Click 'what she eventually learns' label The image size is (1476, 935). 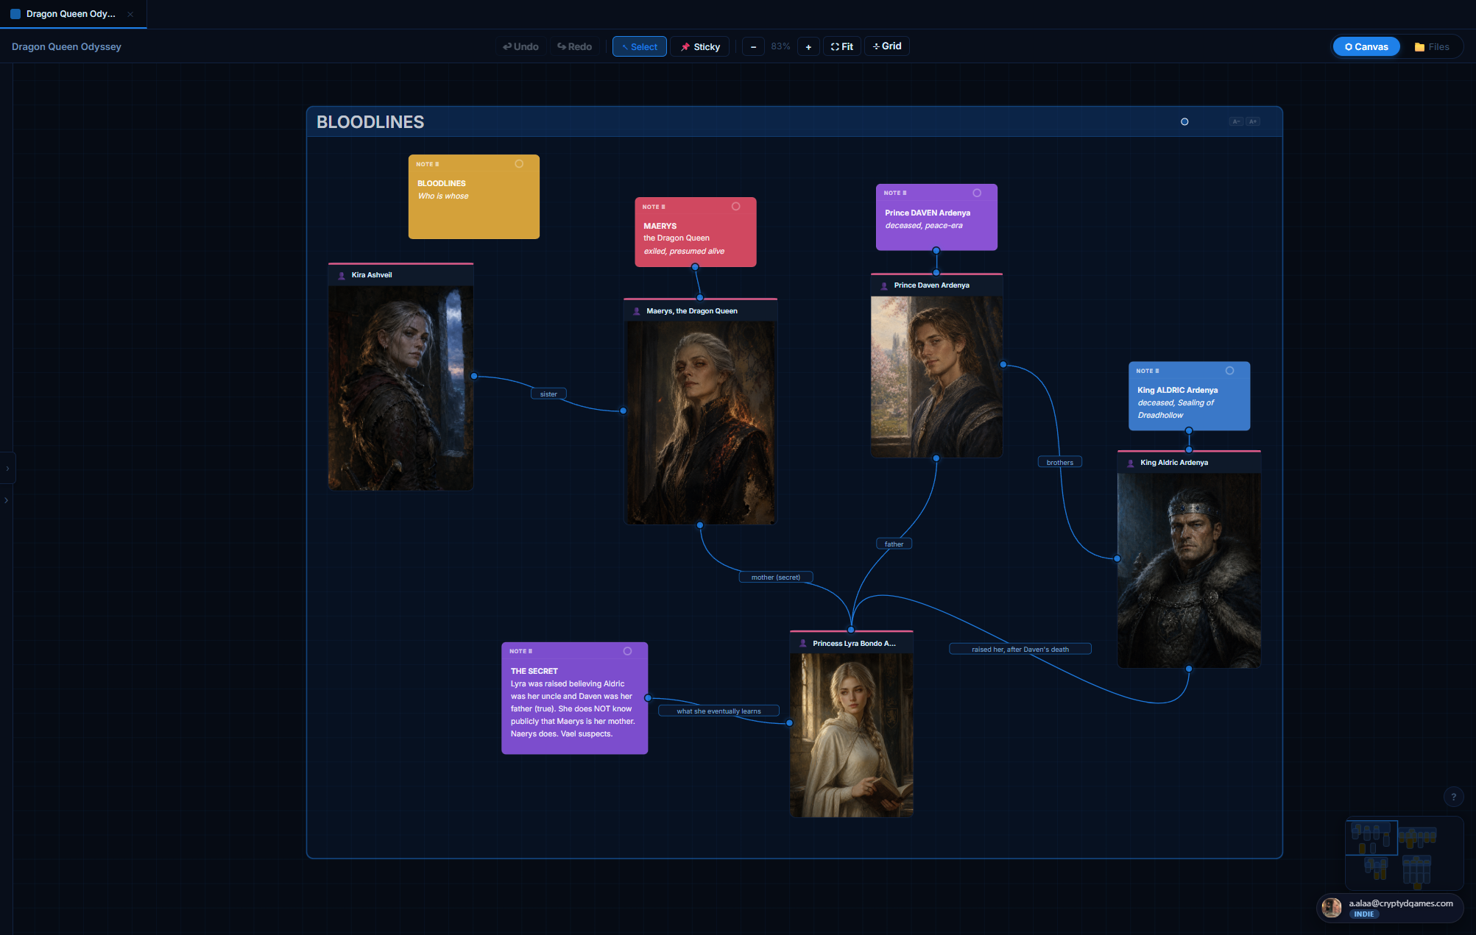pyautogui.click(x=718, y=711)
